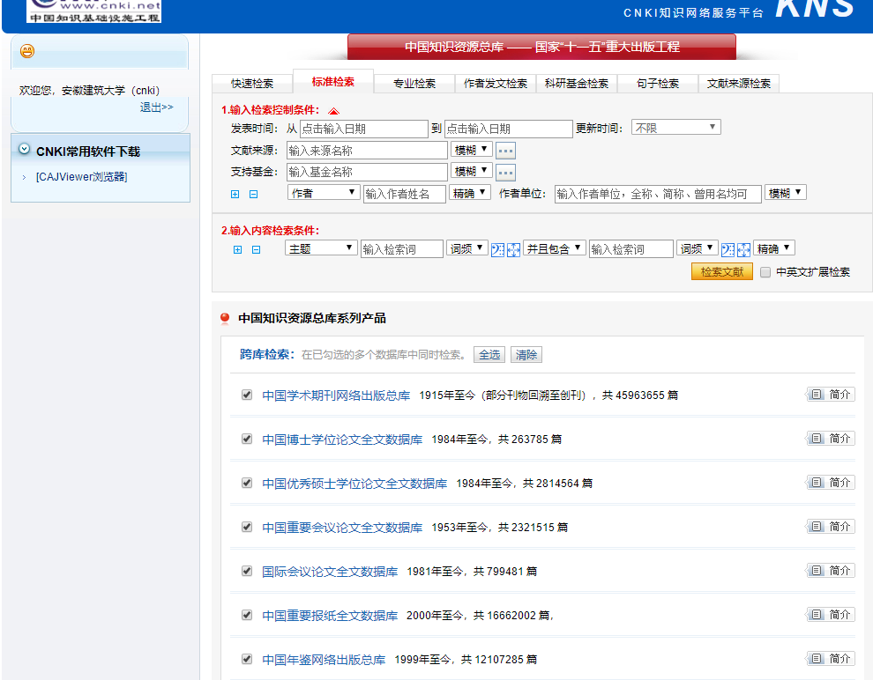The height and width of the screenshot is (680, 873).
Task: Open source browse button beside 文献来源
Action: click(x=505, y=151)
